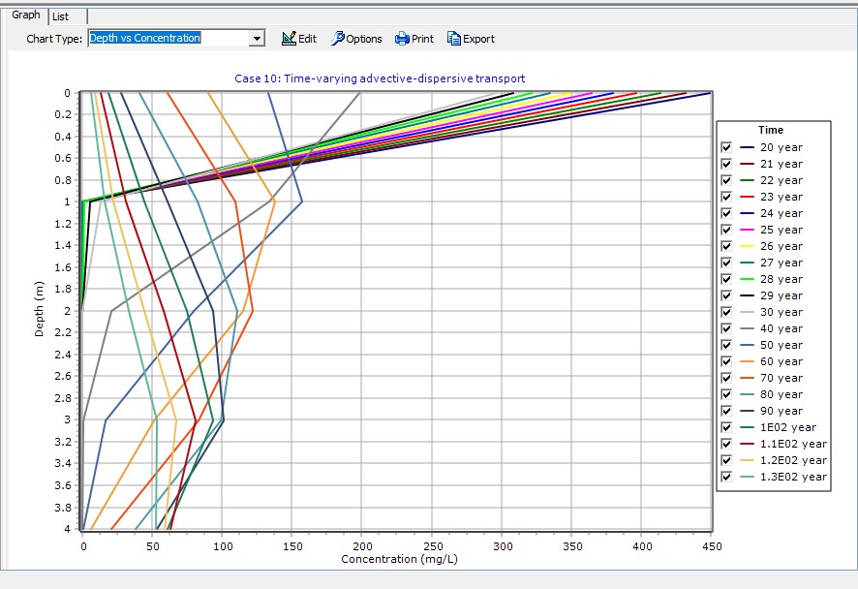The height and width of the screenshot is (589, 858).
Task: Select the Graph tab
Action: 26,15
